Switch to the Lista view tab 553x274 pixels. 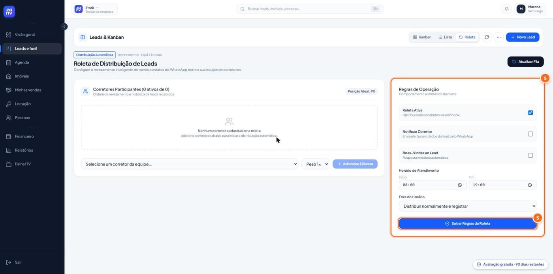pos(445,37)
